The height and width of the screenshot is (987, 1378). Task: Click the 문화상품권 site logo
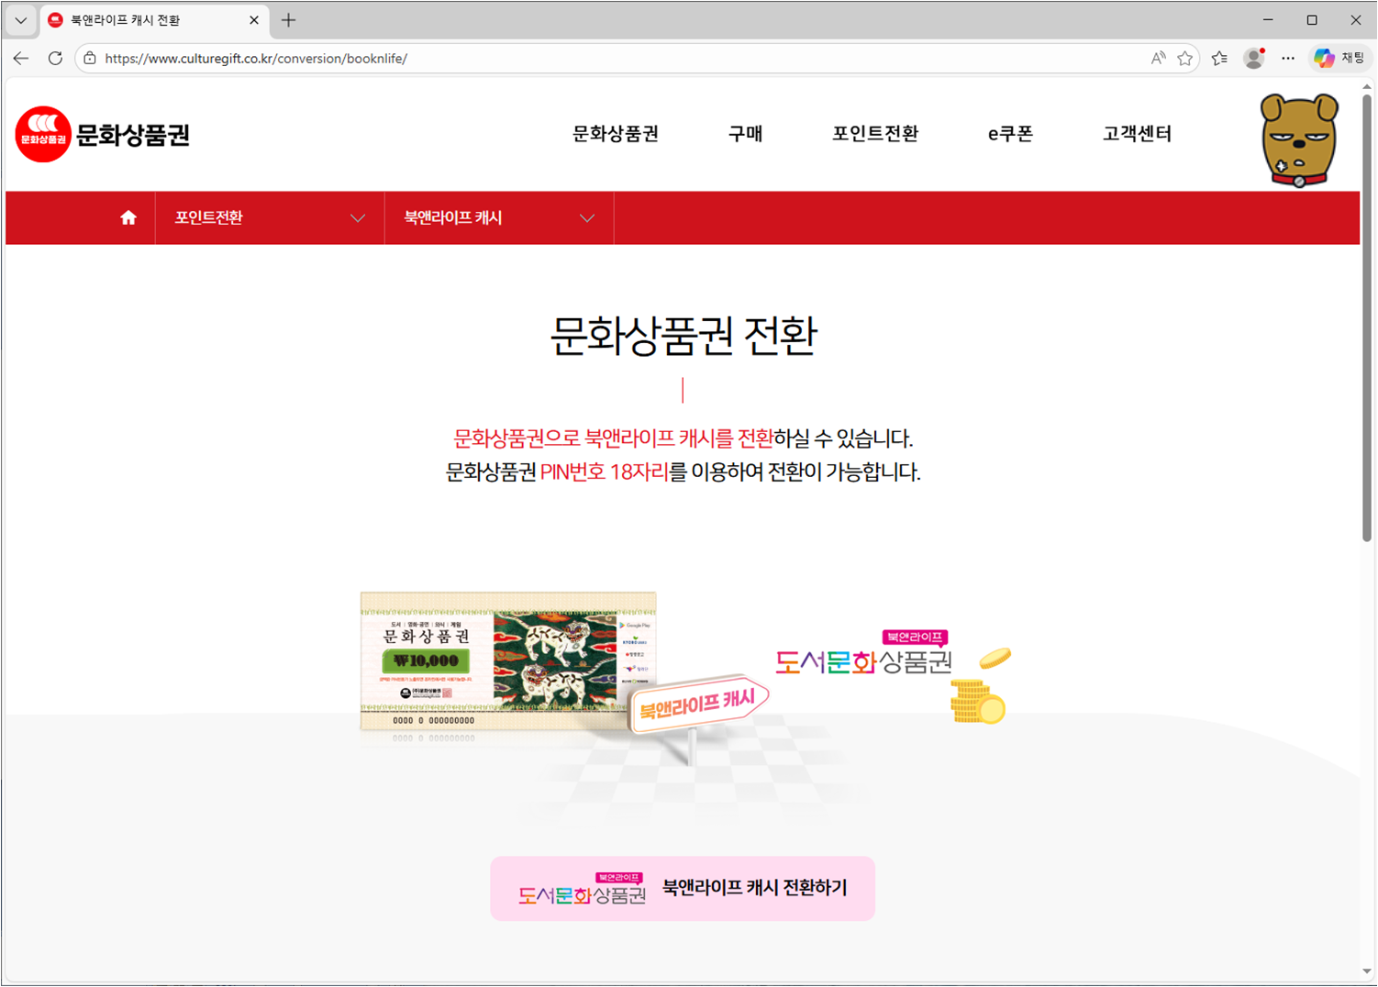click(103, 134)
